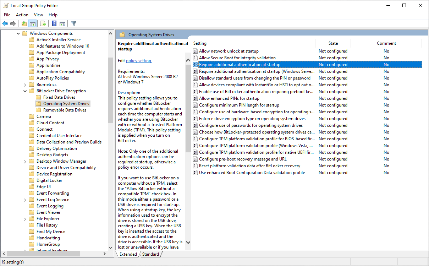Collapse the BitLocker Drive Encryption tree node

25,91
